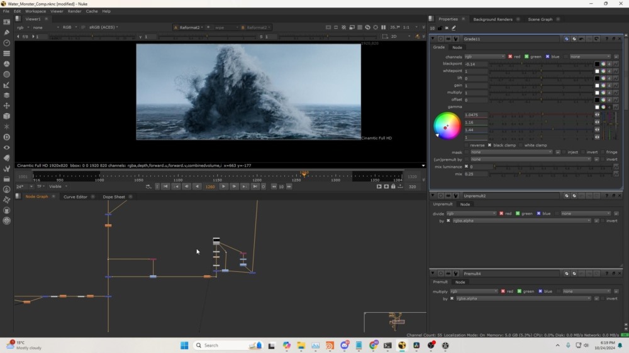Open Grade11 help question mark icon
This screenshot has width=629, height=353.
pyautogui.click(x=606, y=39)
